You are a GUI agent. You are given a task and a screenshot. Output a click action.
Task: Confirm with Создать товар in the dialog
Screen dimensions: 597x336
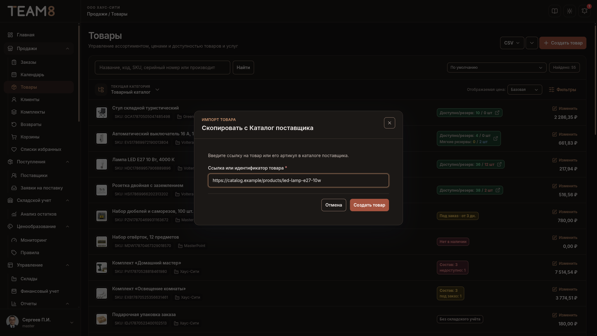[369, 205]
